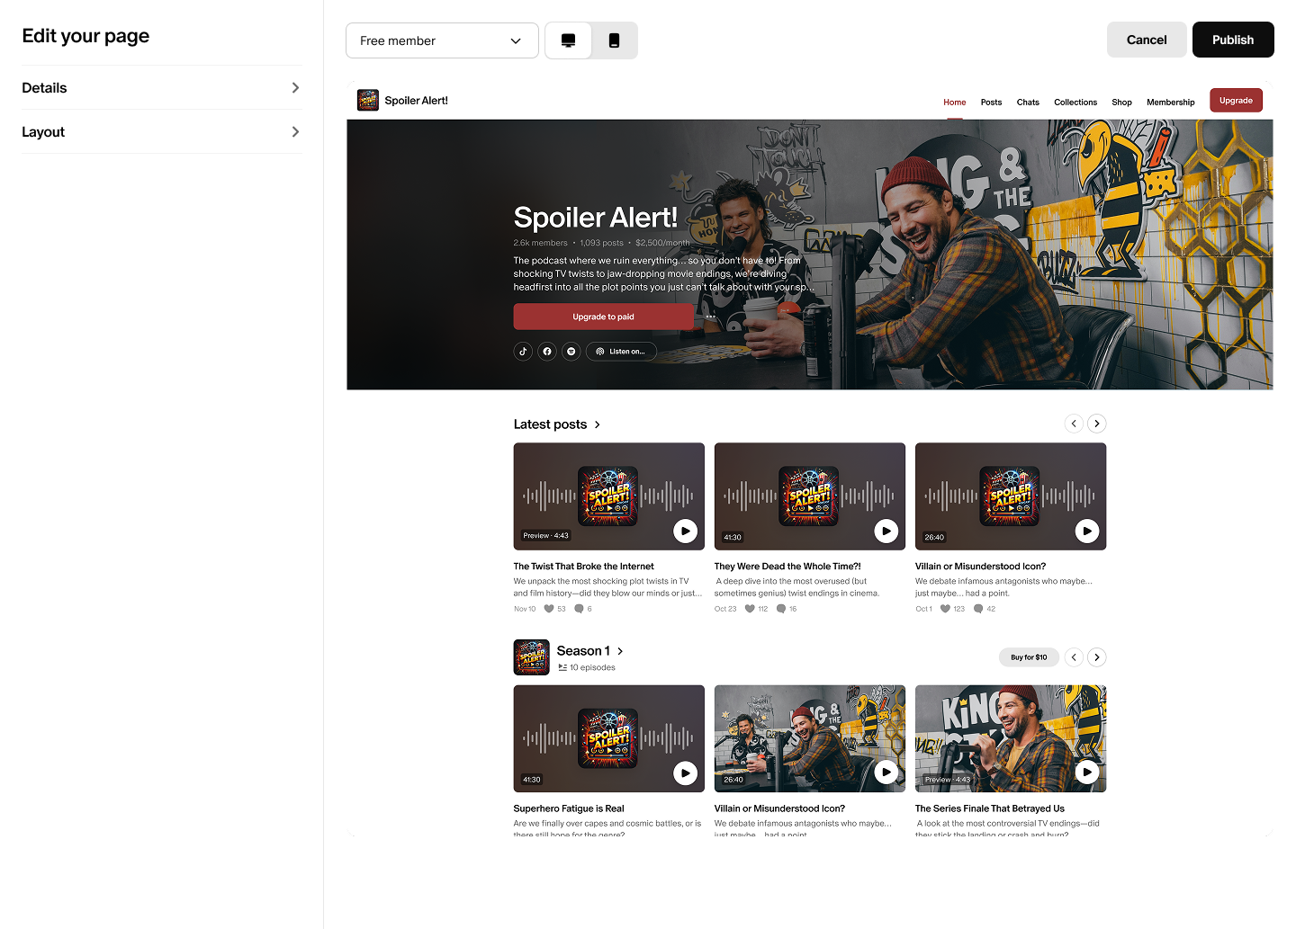The width and height of the screenshot is (1296, 929).
Task: Play the "Superhero Fatigue is Real" episode
Action: pyautogui.click(x=685, y=773)
